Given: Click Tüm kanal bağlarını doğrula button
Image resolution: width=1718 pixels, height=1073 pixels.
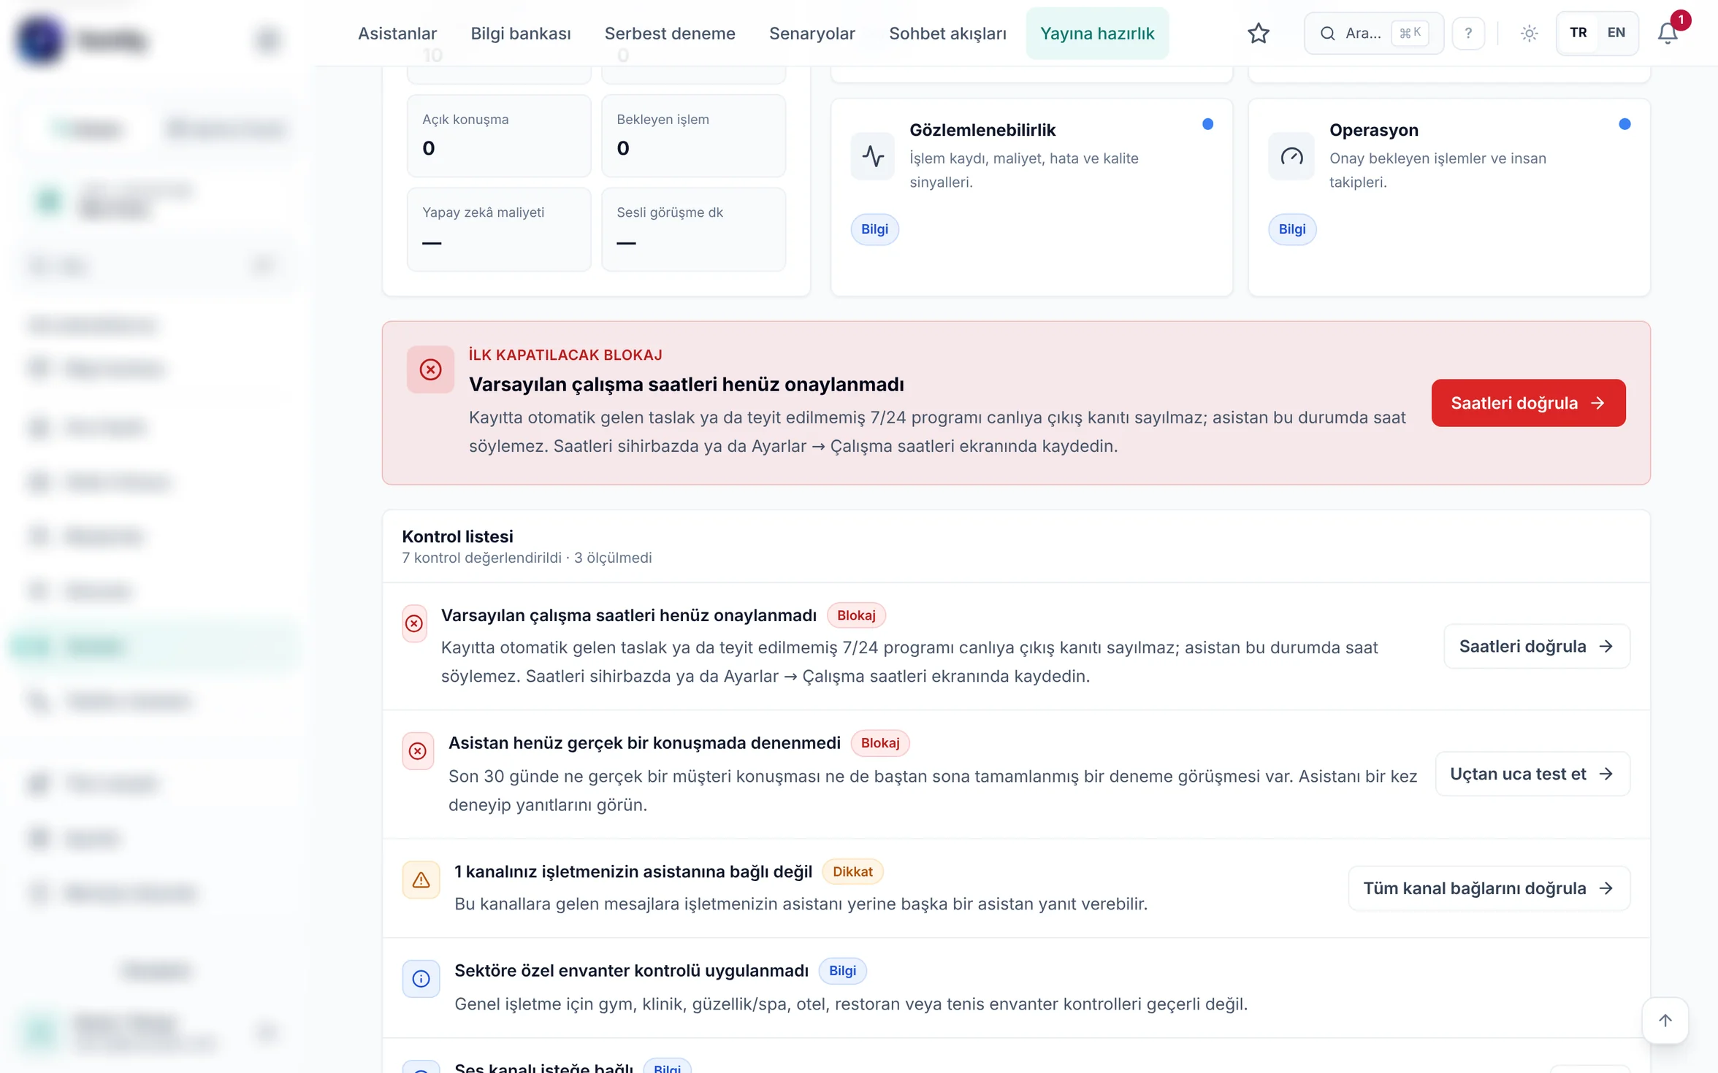Looking at the screenshot, I should [1489, 888].
